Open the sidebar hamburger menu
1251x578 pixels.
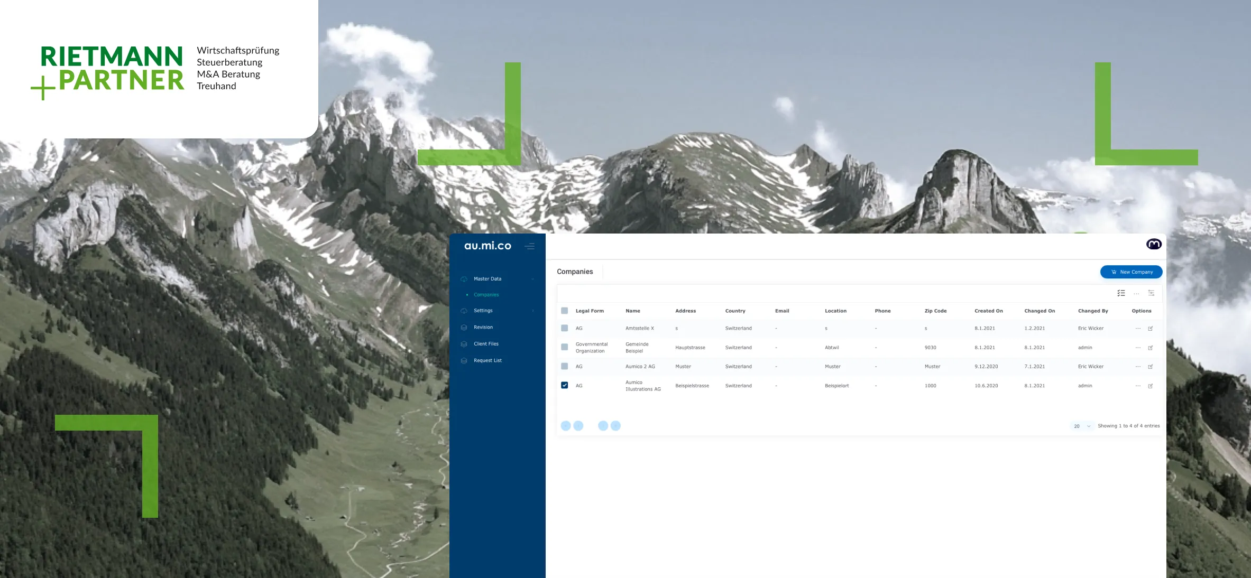[x=530, y=246]
